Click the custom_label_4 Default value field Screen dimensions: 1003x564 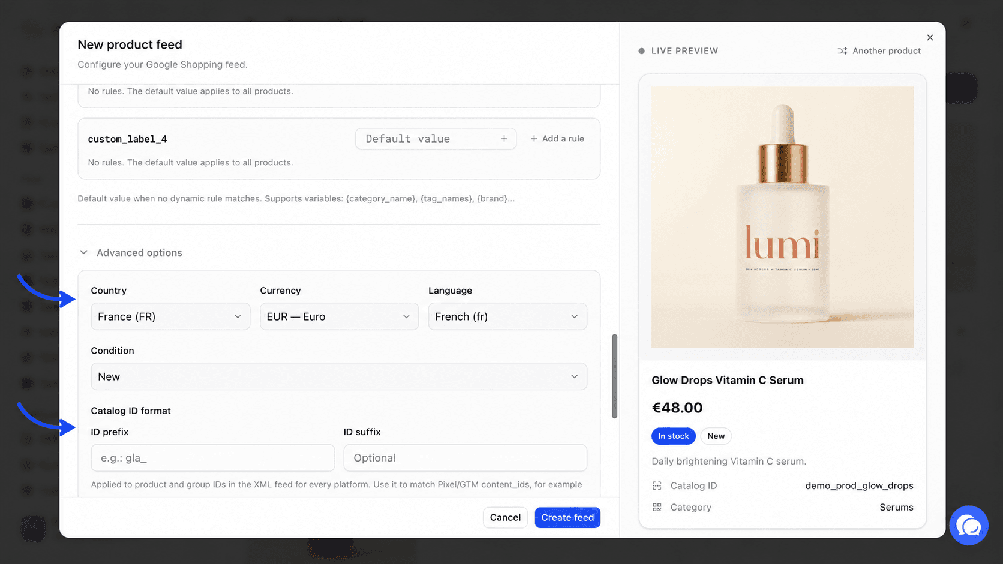point(436,138)
